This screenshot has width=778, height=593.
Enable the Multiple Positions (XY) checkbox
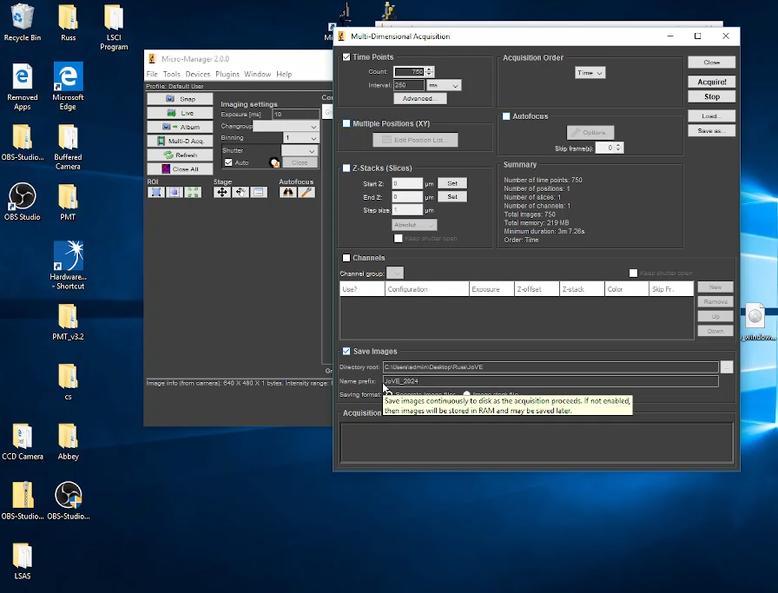pyautogui.click(x=346, y=124)
